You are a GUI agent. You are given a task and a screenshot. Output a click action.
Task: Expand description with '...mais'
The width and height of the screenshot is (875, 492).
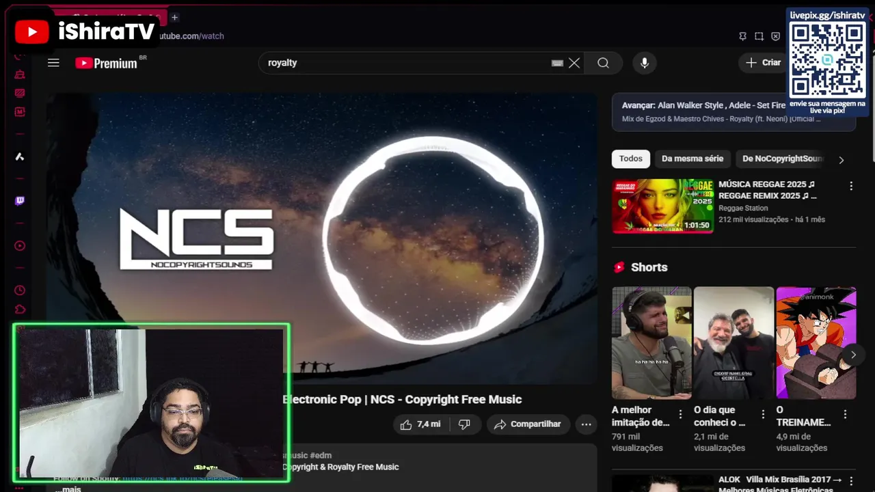coord(68,489)
